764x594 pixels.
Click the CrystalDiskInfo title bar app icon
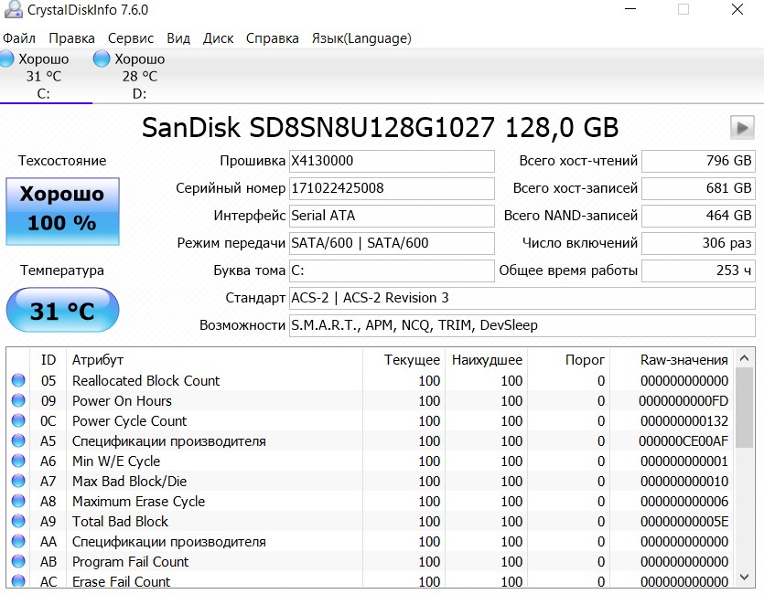13,10
